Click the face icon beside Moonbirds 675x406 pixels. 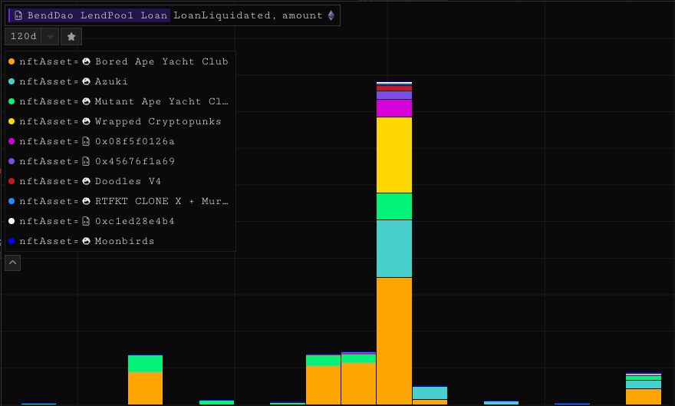[86, 241]
